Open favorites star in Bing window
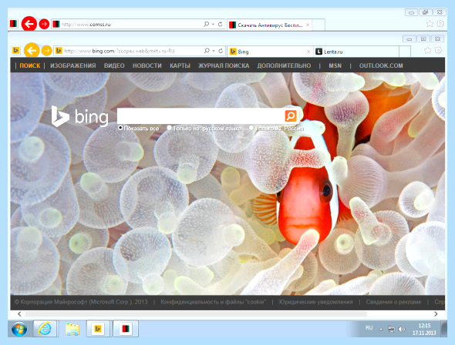This screenshot has height=345, width=455. [428, 51]
